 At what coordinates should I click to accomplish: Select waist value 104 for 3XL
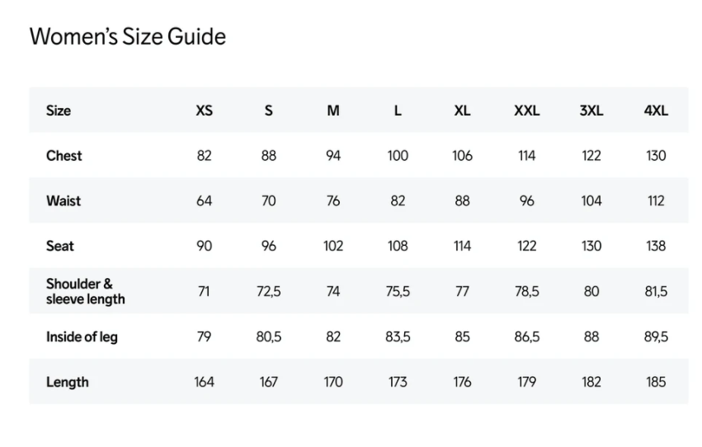click(x=591, y=201)
